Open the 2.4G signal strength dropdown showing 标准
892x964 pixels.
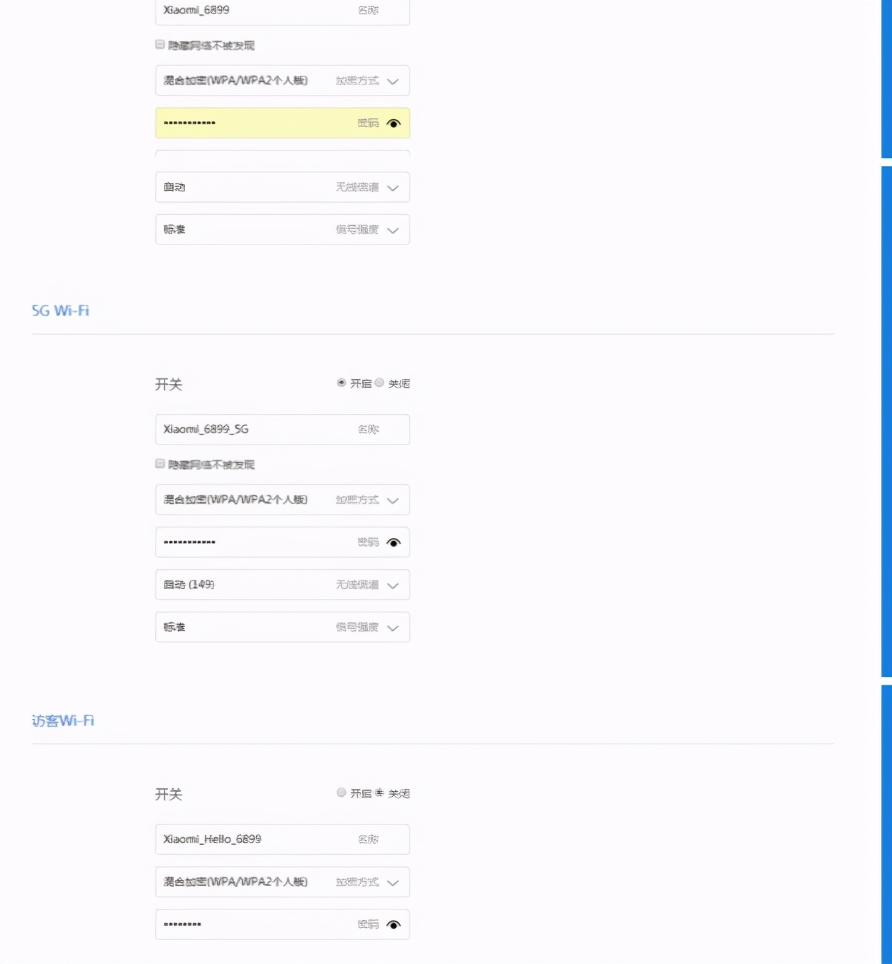click(x=394, y=230)
